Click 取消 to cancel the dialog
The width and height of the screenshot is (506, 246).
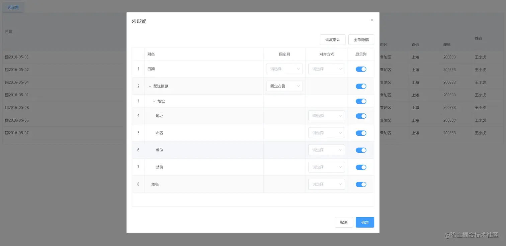(x=344, y=222)
